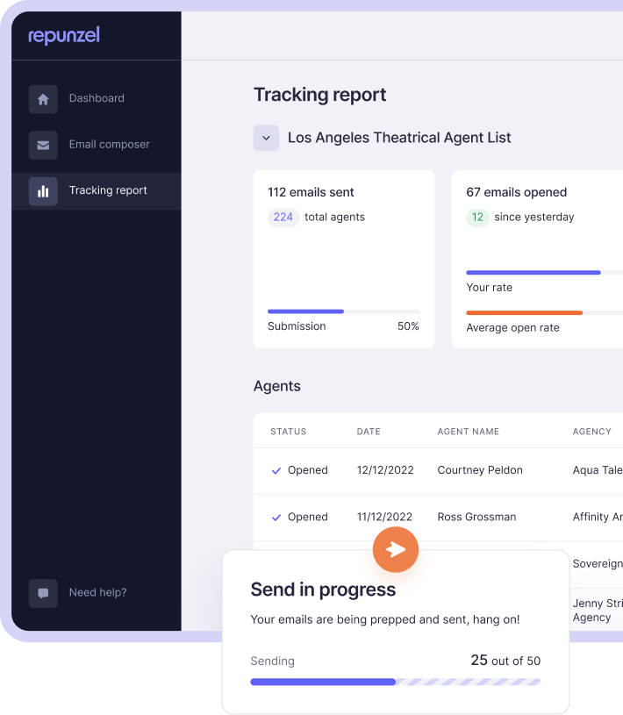The width and height of the screenshot is (623, 715).
Task: Click the Sending label
Action: [x=272, y=661]
